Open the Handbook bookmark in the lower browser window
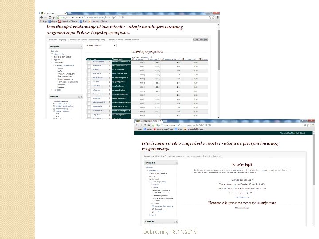Image resolution: width=319 pixels, height=239 pixels. tap(194, 129)
